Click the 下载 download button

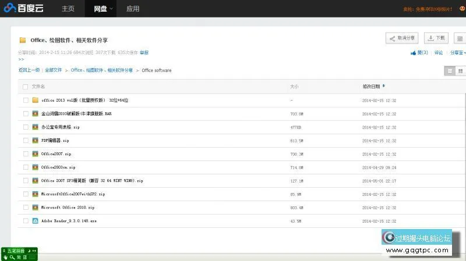pos(436,38)
